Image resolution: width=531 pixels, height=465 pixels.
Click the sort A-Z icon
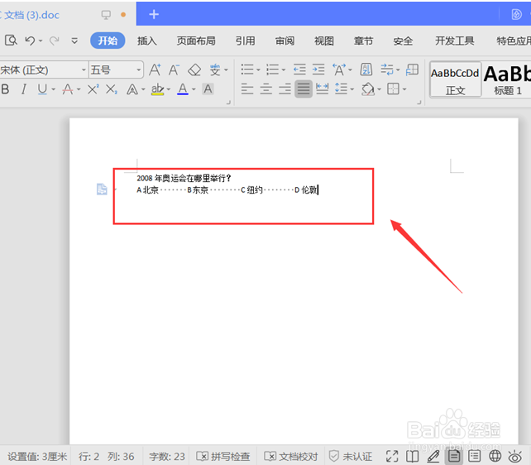366,70
